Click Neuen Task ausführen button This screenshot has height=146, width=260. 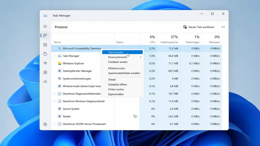(199, 27)
